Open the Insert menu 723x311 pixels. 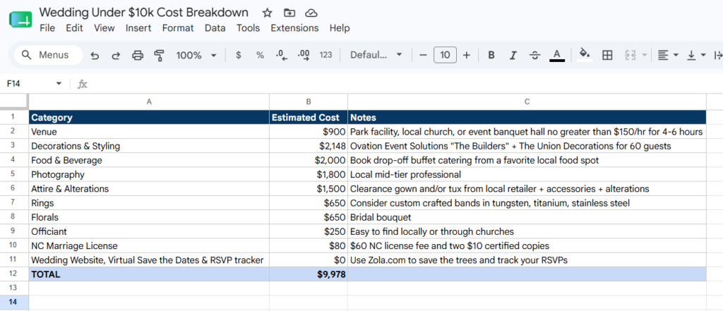[138, 28]
